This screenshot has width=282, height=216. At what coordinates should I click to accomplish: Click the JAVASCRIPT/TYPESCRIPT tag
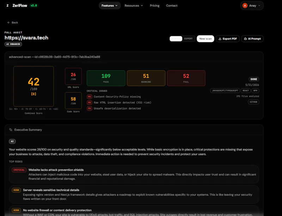(225, 91)
